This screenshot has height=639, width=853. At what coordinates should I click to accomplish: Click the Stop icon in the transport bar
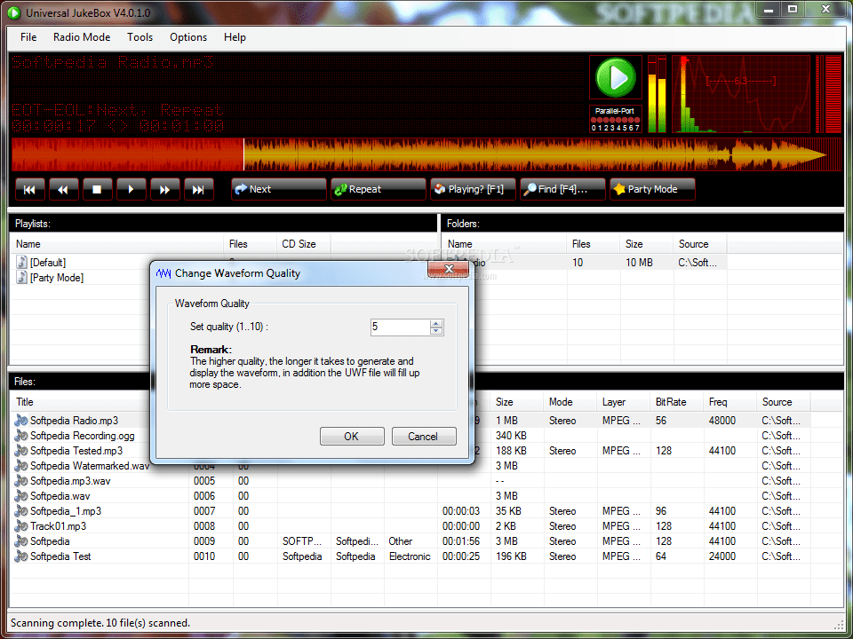pyautogui.click(x=98, y=188)
